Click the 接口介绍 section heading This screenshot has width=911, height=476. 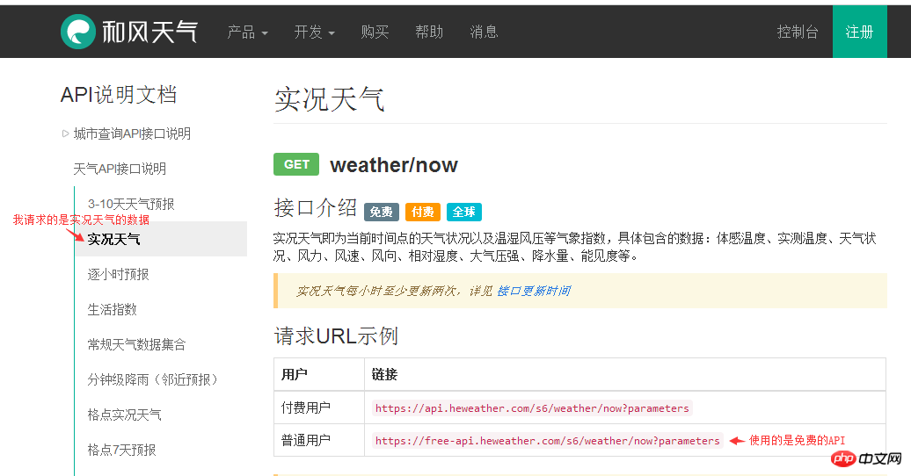click(x=316, y=208)
